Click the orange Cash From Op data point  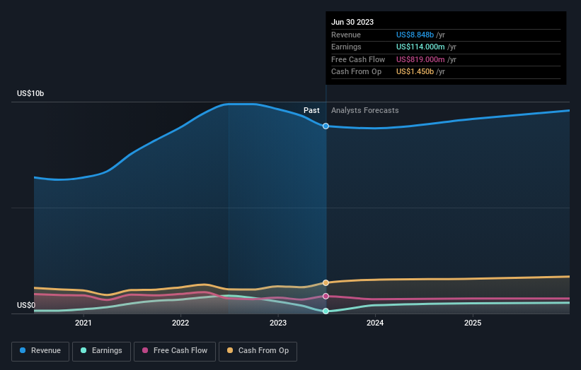[x=326, y=282]
